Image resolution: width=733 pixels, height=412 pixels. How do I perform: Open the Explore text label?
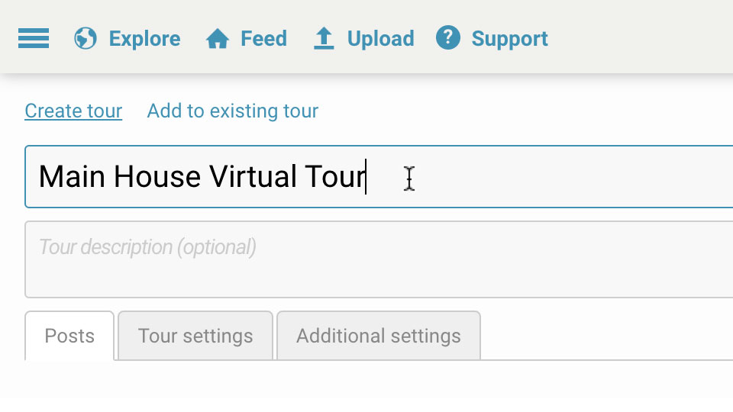pos(144,38)
